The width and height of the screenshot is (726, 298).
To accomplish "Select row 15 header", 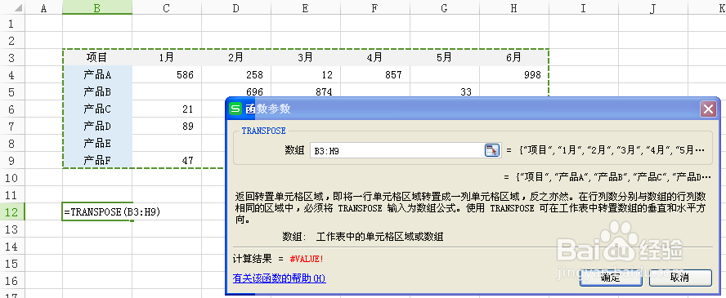I will coord(12,264).
